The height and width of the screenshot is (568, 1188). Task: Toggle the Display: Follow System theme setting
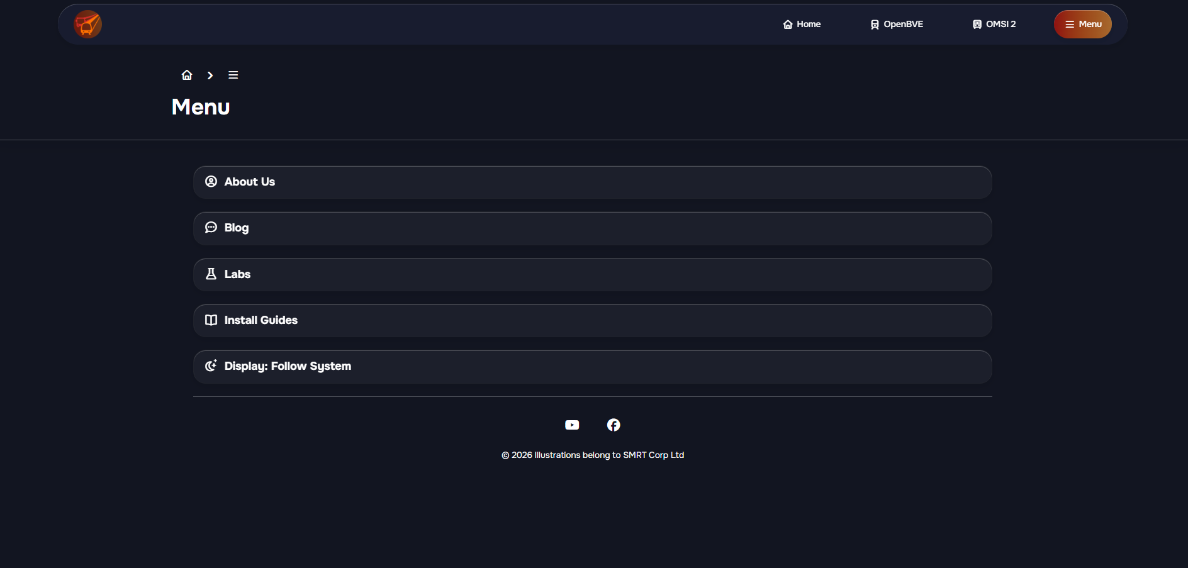(x=591, y=367)
